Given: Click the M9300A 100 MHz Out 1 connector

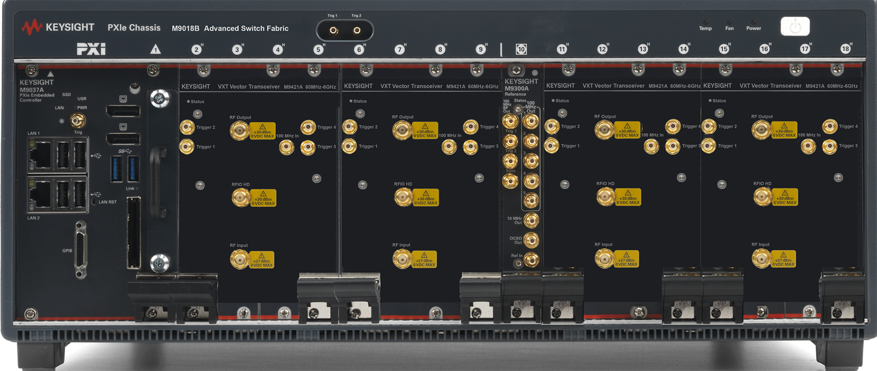Looking at the screenshot, I should click(x=531, y=121).
